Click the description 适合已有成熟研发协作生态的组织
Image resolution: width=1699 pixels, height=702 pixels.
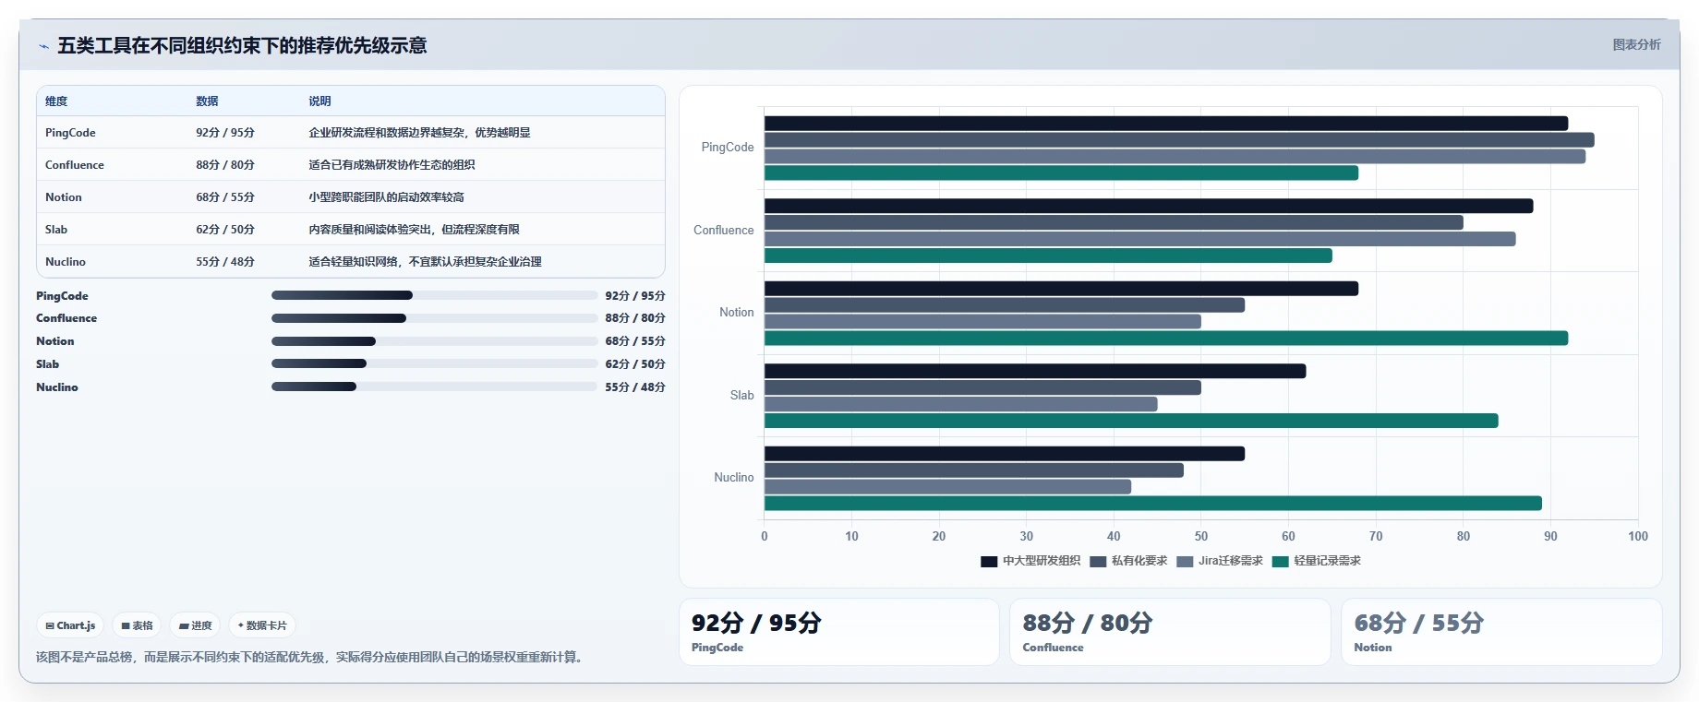point(392,165)
